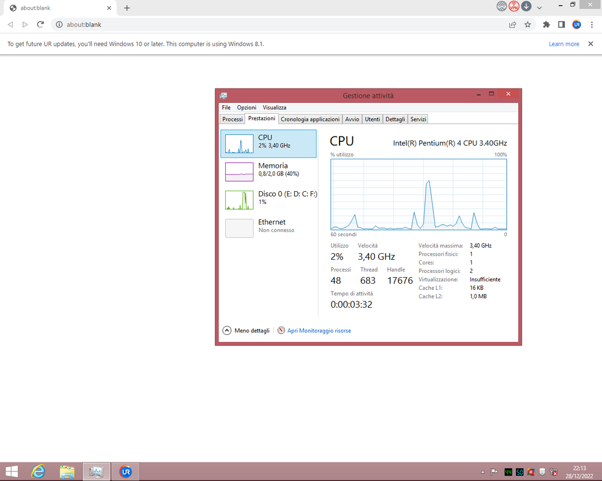Open the downloads arrow icon
This screenshot has width=602, height=481.
tap(526, 6)
